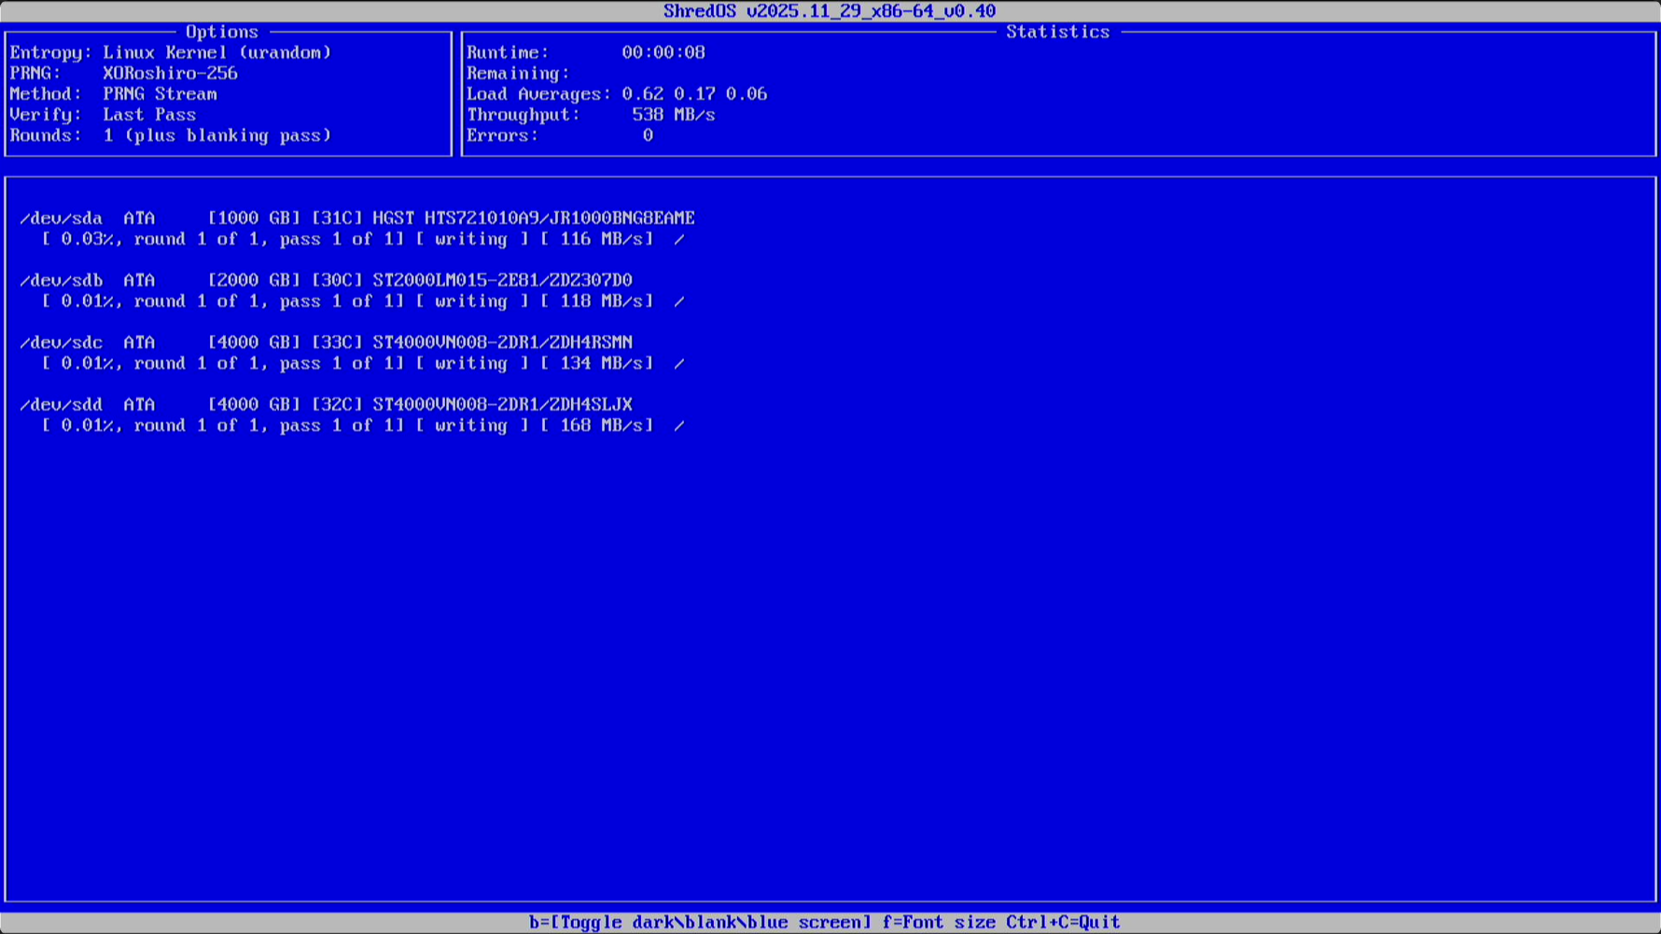Click the Method PRNG Stream line
The image size is (1661, 934).
[x=113, y=93]
